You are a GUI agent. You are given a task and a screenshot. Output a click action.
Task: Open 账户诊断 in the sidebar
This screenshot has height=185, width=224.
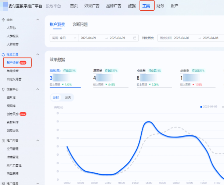pyautogui.click(x=12, y=63)
